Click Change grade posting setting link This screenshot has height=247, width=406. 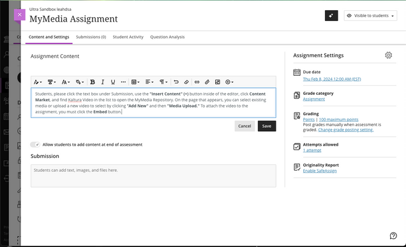coord(346,130)
